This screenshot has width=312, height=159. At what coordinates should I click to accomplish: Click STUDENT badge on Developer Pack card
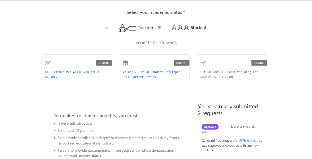tap(182, 63)
